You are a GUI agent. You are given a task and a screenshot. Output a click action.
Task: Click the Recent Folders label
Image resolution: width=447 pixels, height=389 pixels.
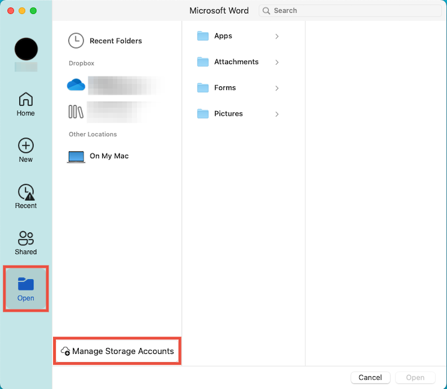(116, 41)
